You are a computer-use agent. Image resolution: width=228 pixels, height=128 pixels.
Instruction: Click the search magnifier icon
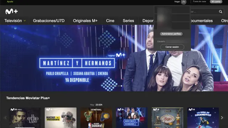[x=221, y=12]
